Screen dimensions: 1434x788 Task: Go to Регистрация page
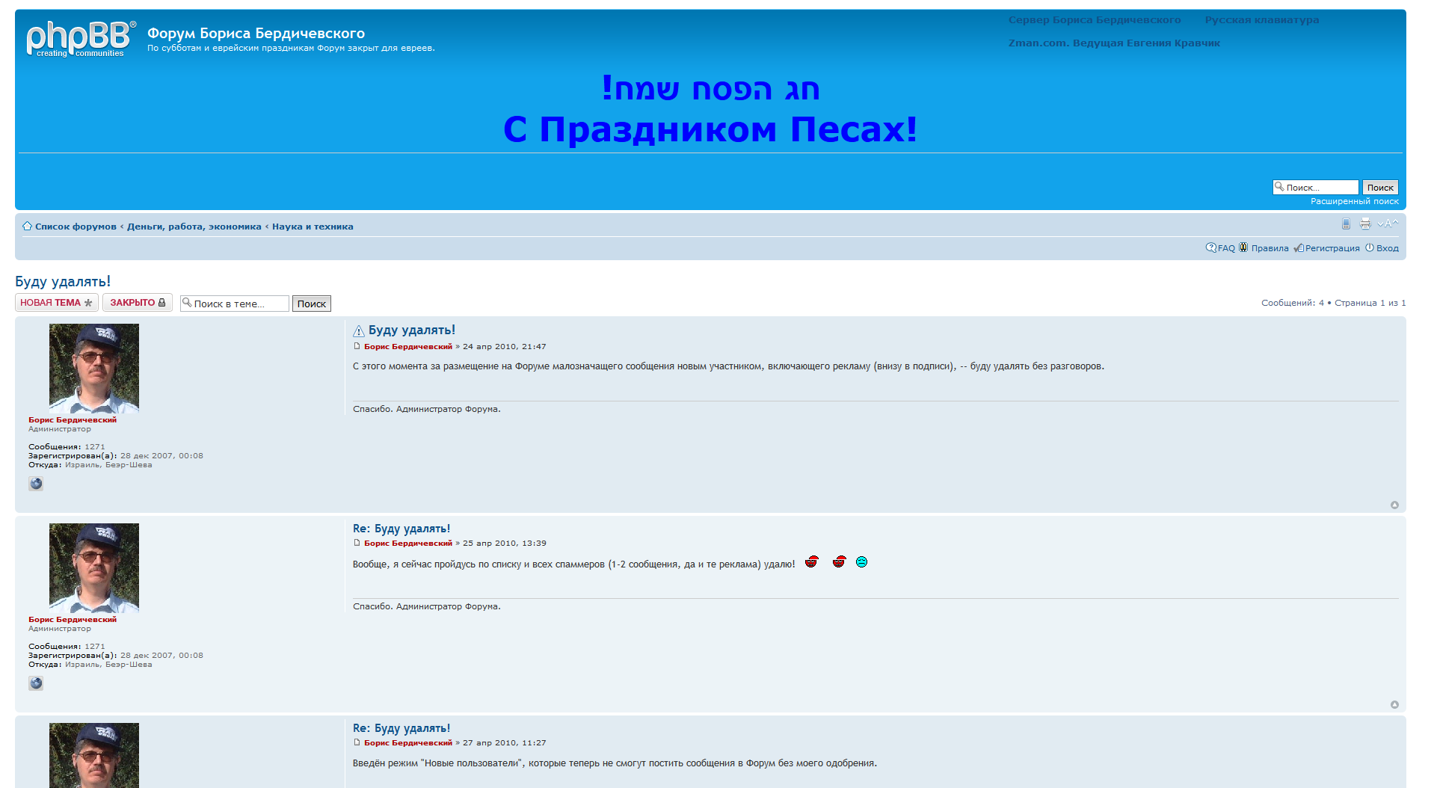(x=1332, y=248)
